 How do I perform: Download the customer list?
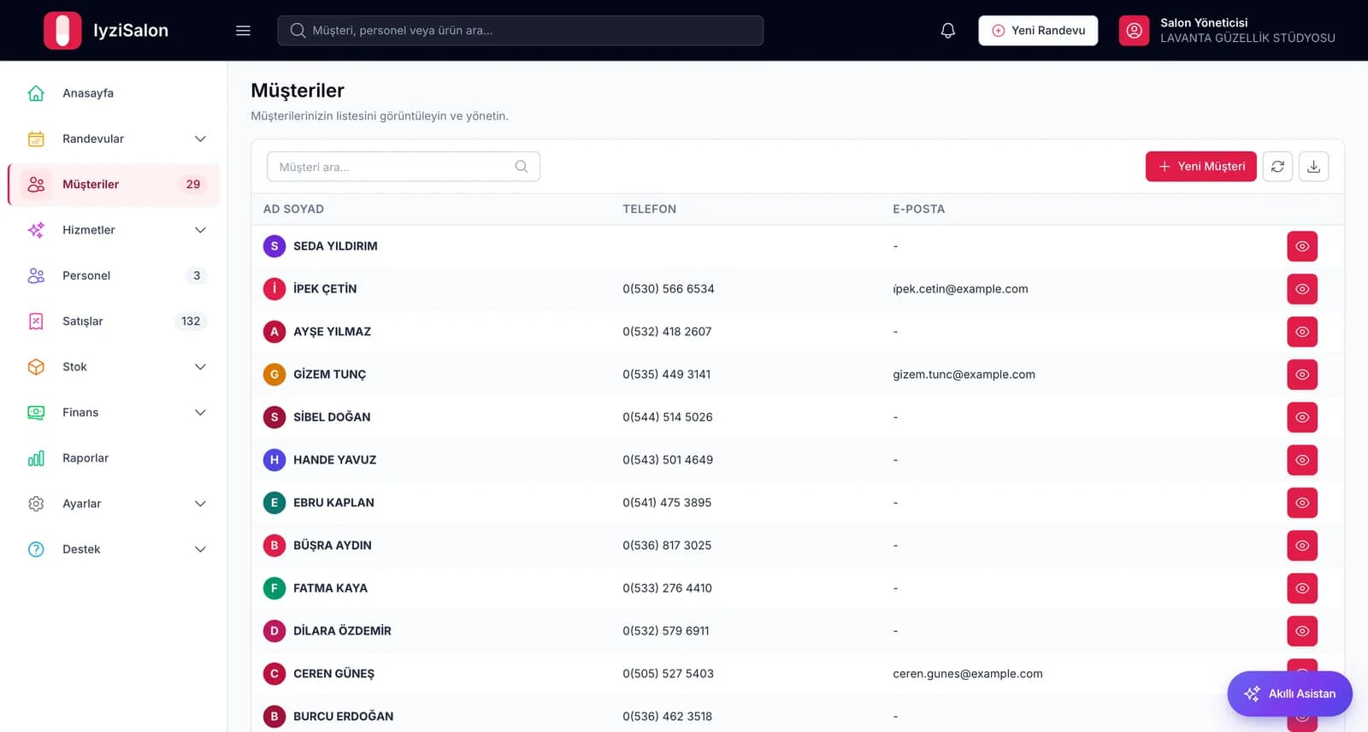pyautogui.click(x=1313, y=167)
